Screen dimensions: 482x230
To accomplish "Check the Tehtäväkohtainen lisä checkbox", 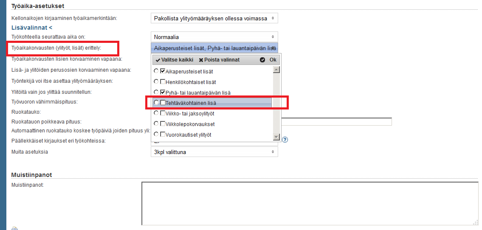I will (163, 103).
